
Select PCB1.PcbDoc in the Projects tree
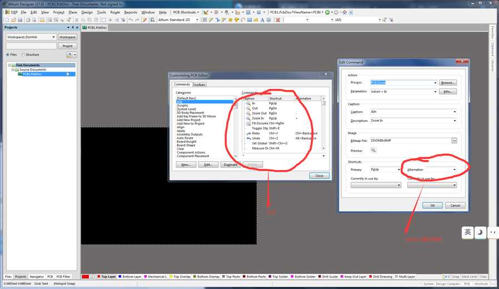[x=32, y=74]
